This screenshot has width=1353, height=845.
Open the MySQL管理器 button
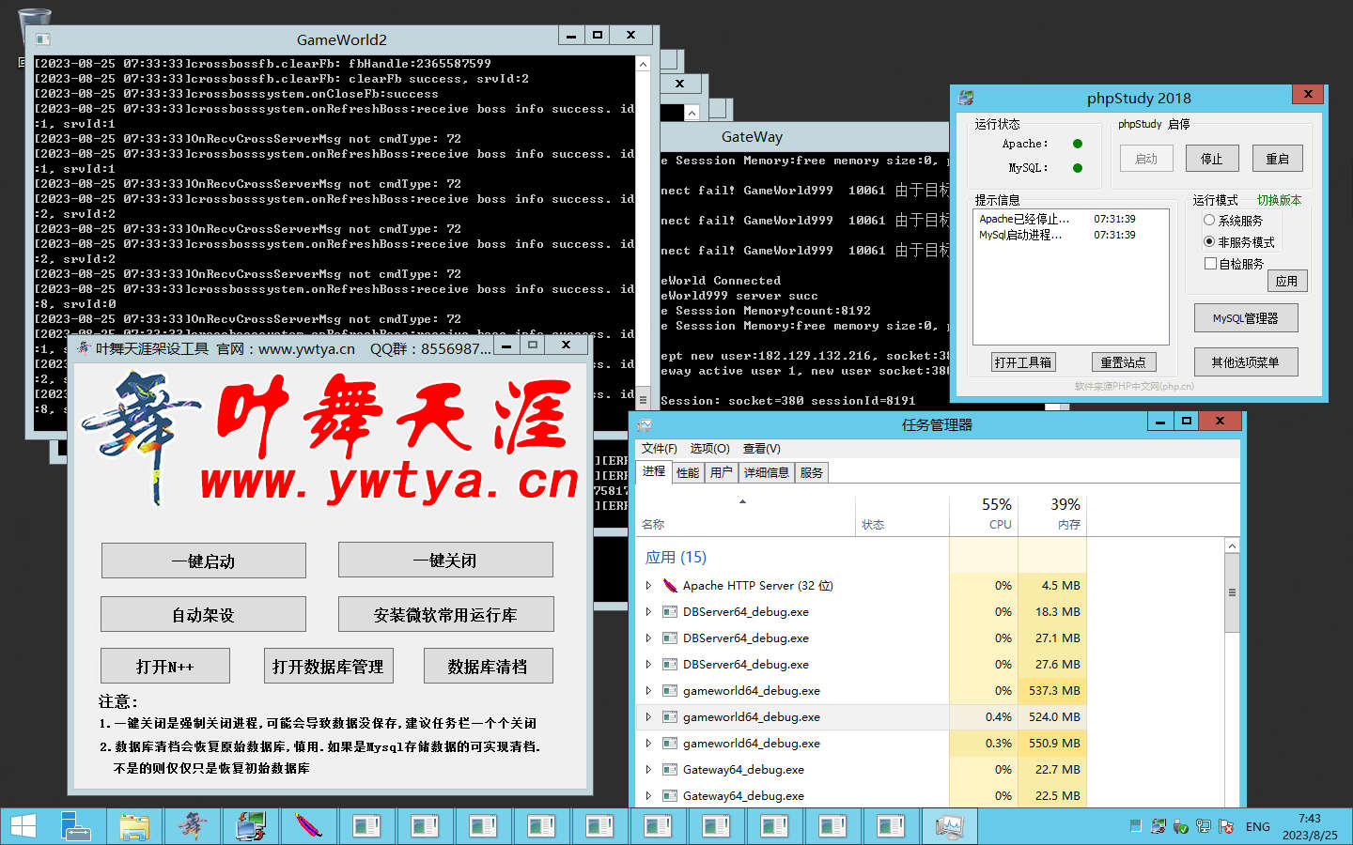tap(1246, 318)
